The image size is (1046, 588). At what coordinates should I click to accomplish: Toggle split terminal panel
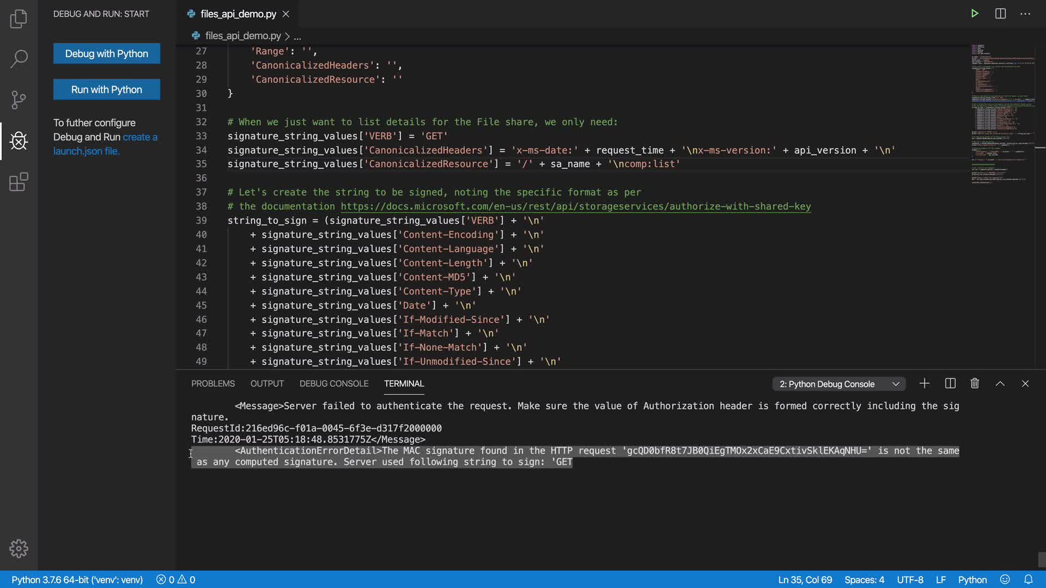[950, 384]
